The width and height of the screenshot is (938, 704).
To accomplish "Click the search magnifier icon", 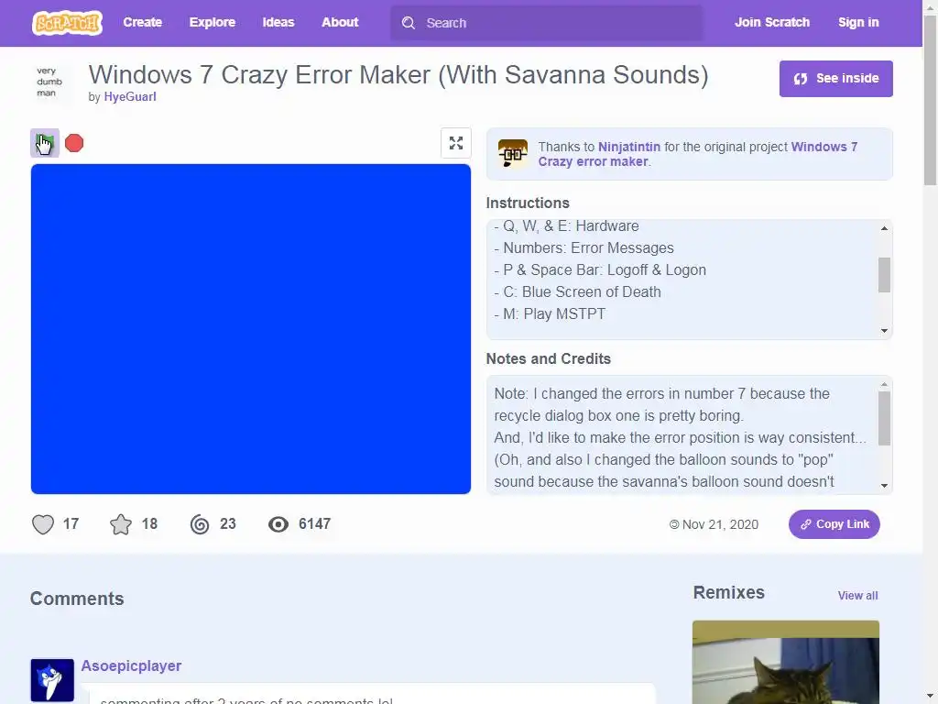I will [x=409, y=23].
